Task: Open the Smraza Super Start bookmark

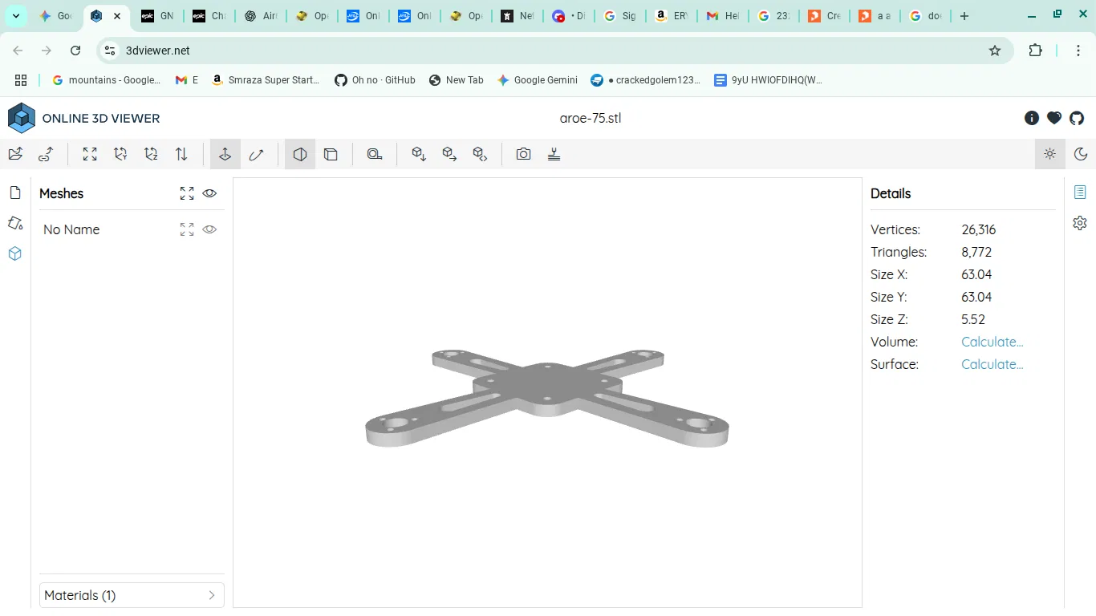Action: point(266,80)
